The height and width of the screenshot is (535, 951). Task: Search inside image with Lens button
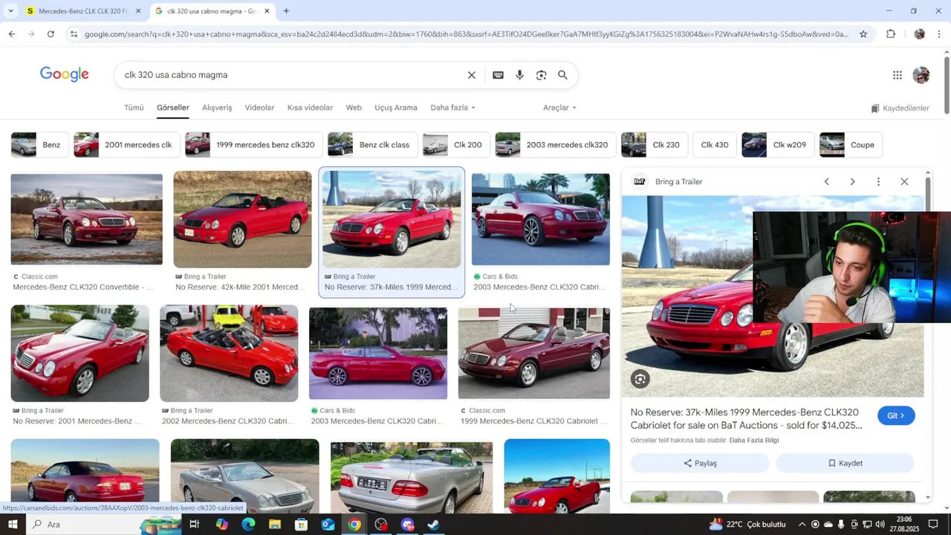[x=640, y=379]
